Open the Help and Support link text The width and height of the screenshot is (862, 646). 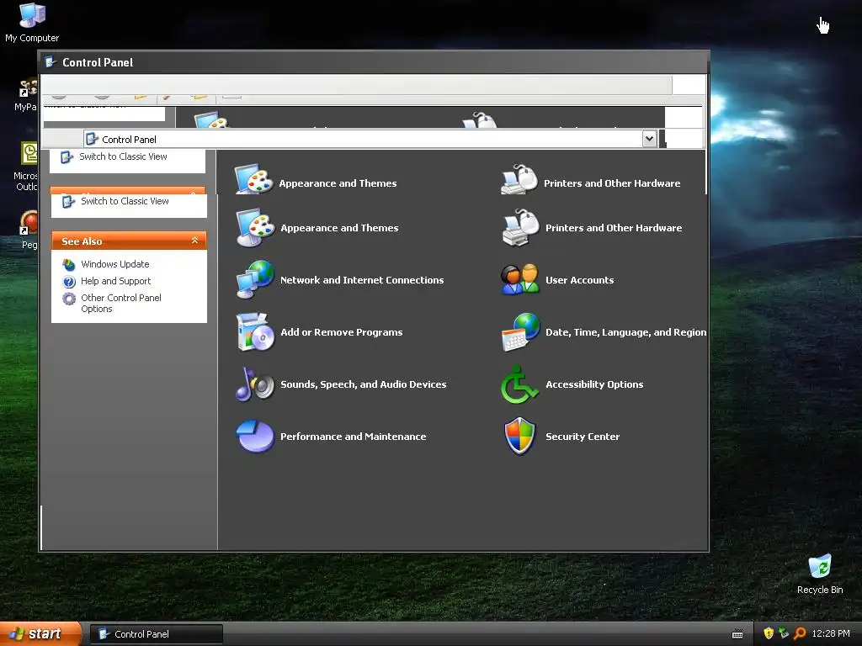pos(115,281)
